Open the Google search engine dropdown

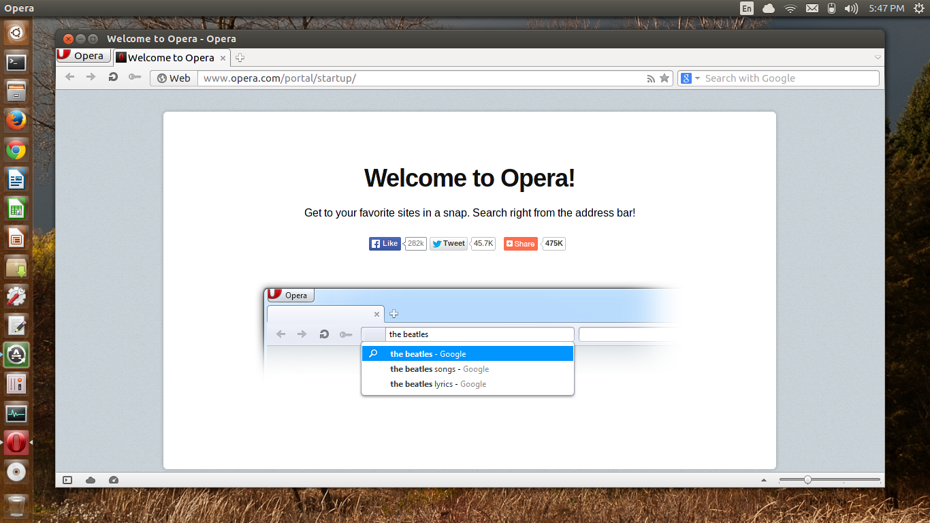pyautogui.click(x=690, y=78)
